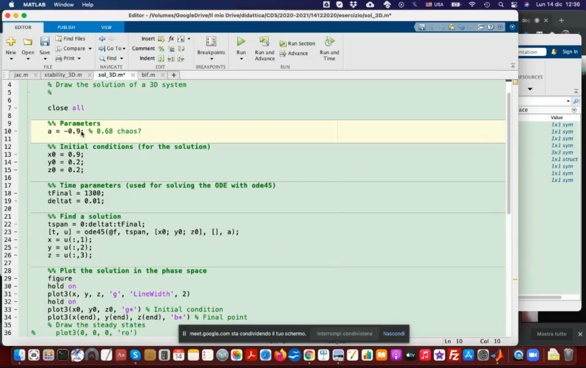Toggle breakpoint dash on line 23
This screenshot has width=586, height=368.
(16, 232)
